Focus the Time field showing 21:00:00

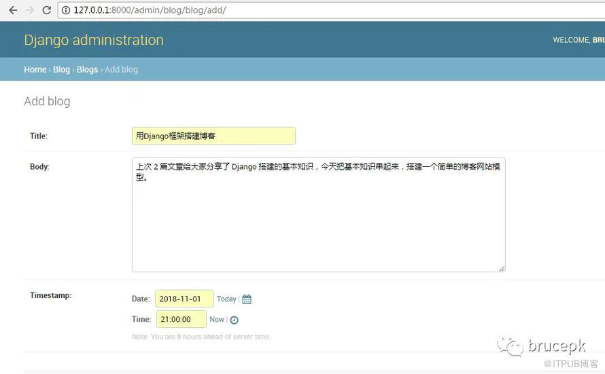181,319
